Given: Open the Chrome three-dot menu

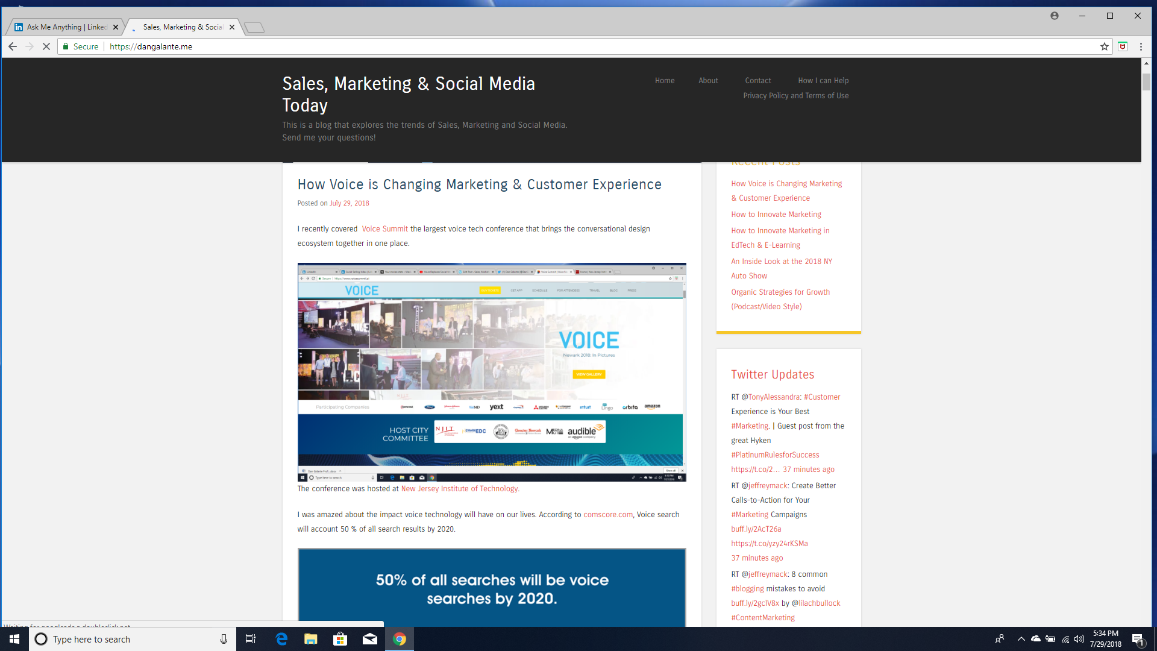Looking at the screenshot, I should point(1141,46).
